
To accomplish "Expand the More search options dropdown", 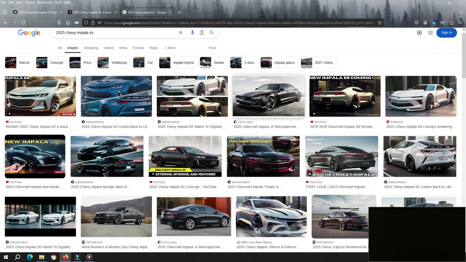I will 170,48.
